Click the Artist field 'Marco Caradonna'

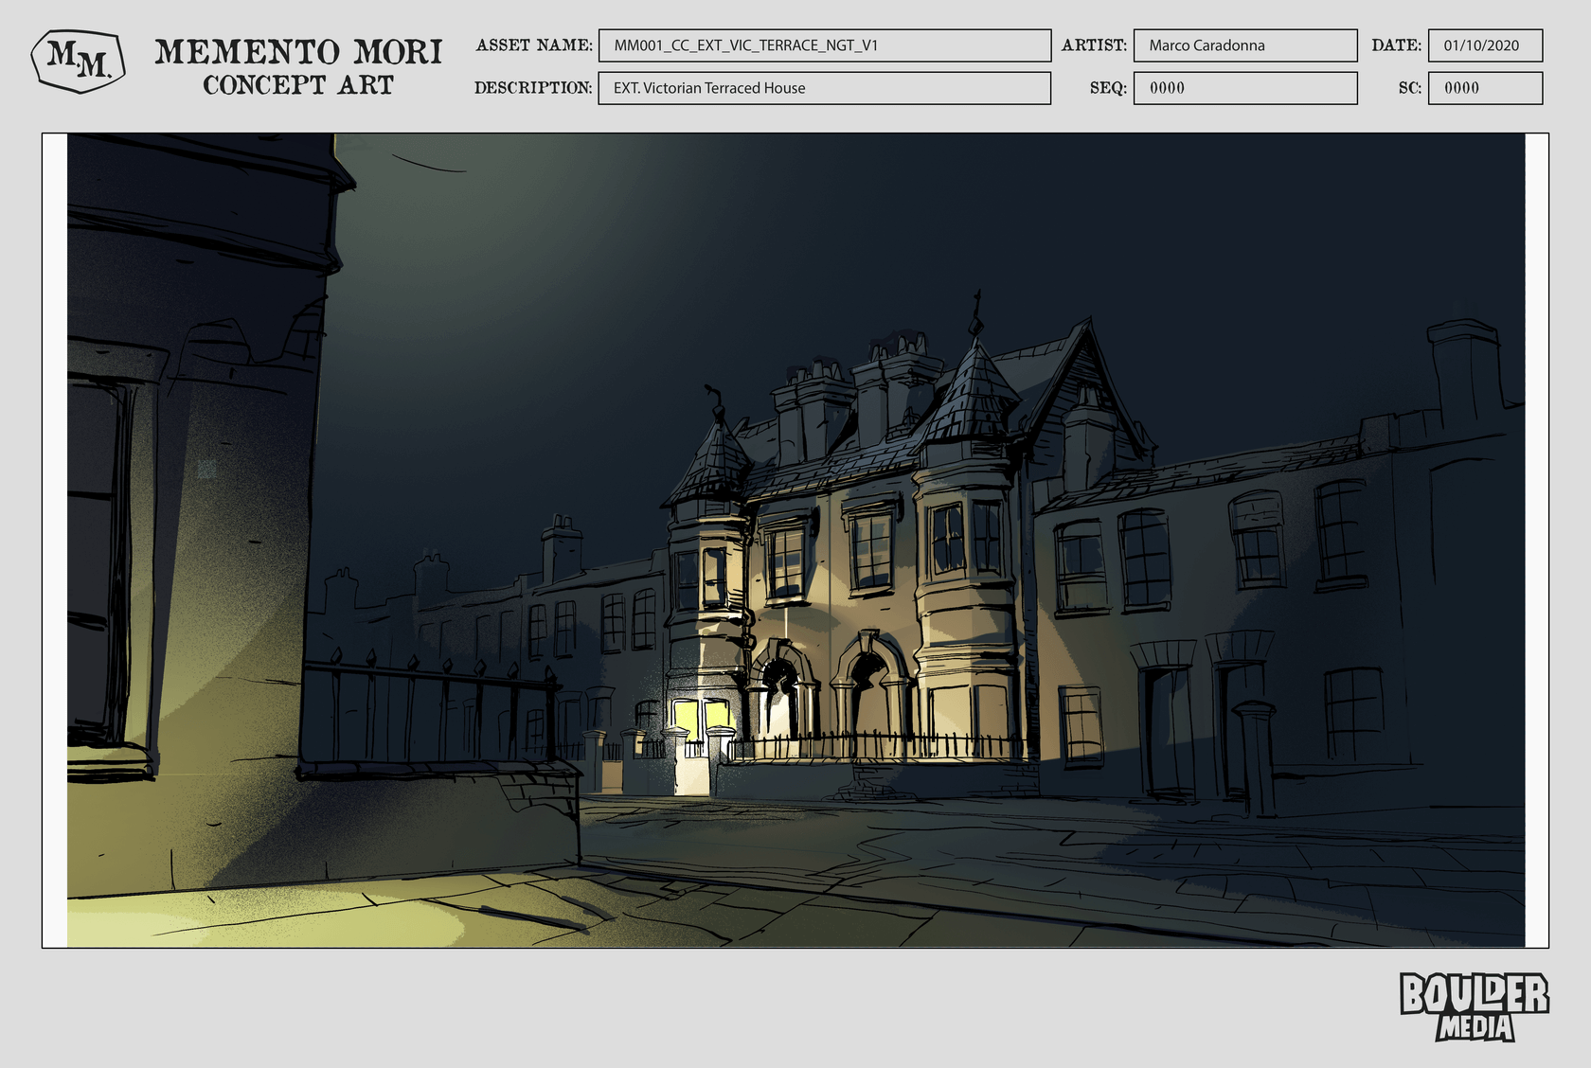[x=1245, y=45]
